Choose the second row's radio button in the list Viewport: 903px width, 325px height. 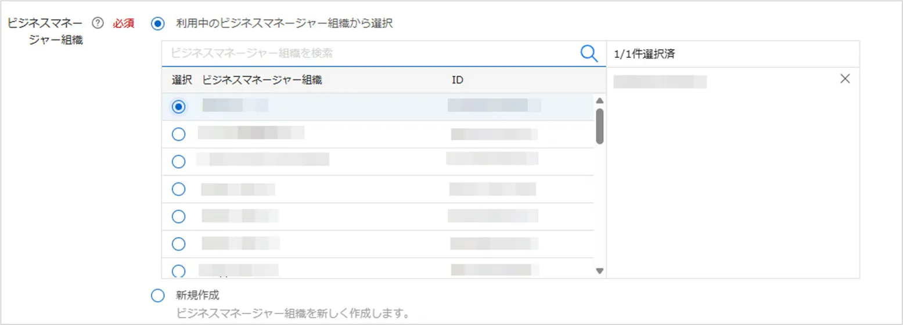pyautogui.click(x=179, y=134)
